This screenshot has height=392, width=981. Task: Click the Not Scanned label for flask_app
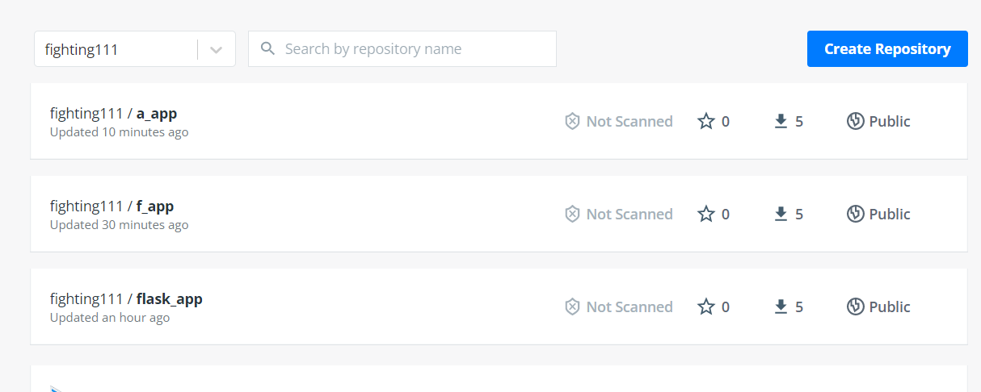coord(629,307)
